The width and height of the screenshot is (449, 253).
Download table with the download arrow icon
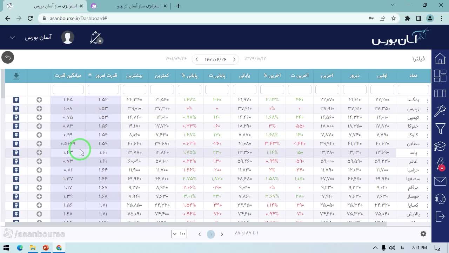(x=16, y=76)
